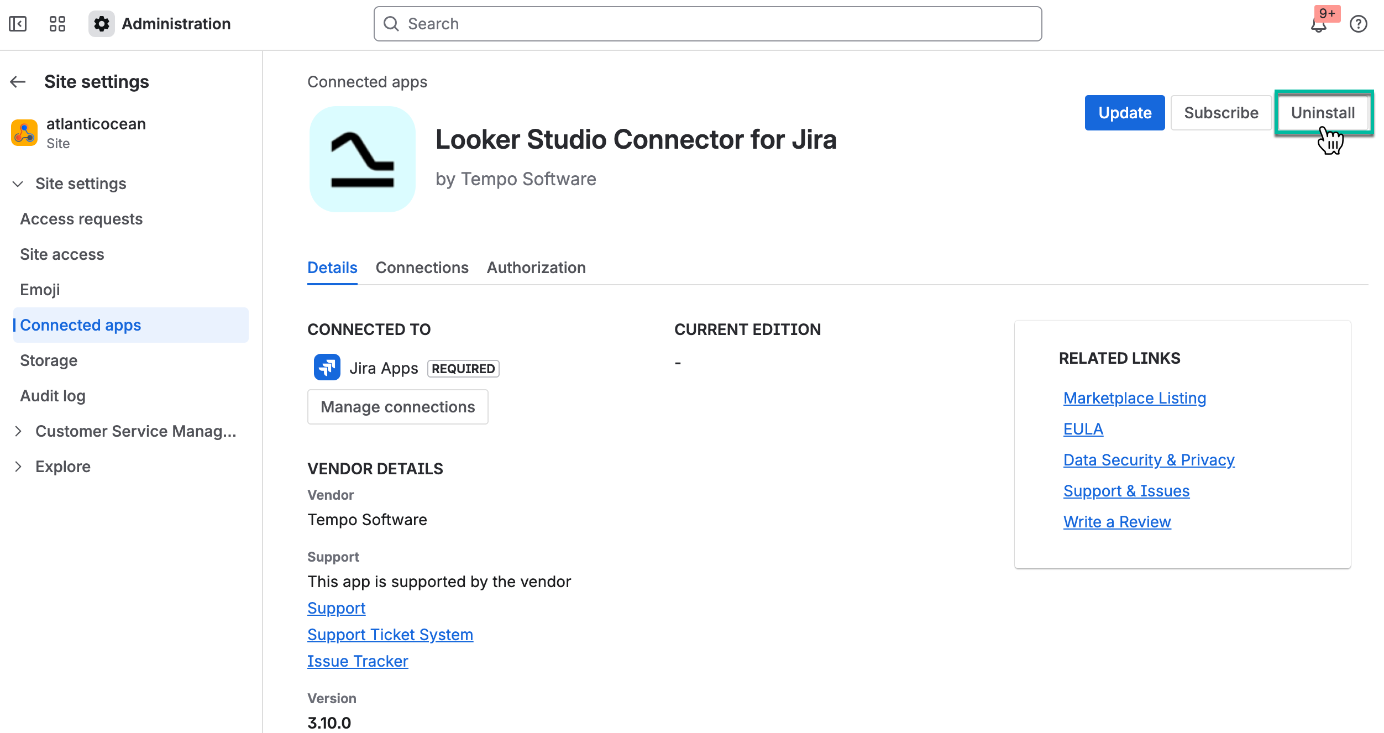Click the Looker Studio Connector app logo
This screenshot has width=1384, height=733.
[362, 159]
